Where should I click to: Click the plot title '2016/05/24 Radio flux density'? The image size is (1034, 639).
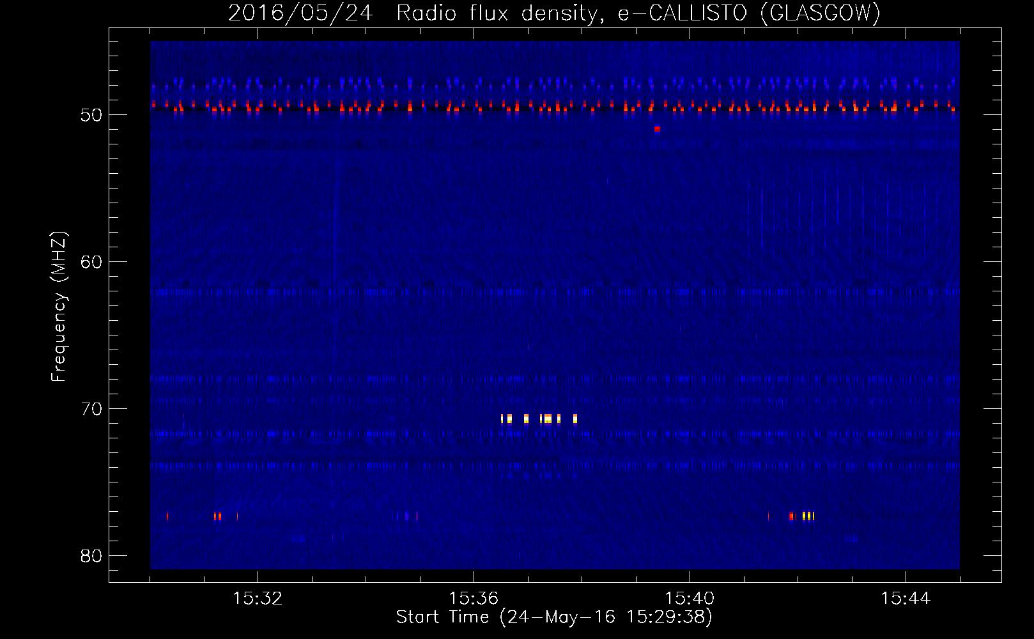(413, 13)
